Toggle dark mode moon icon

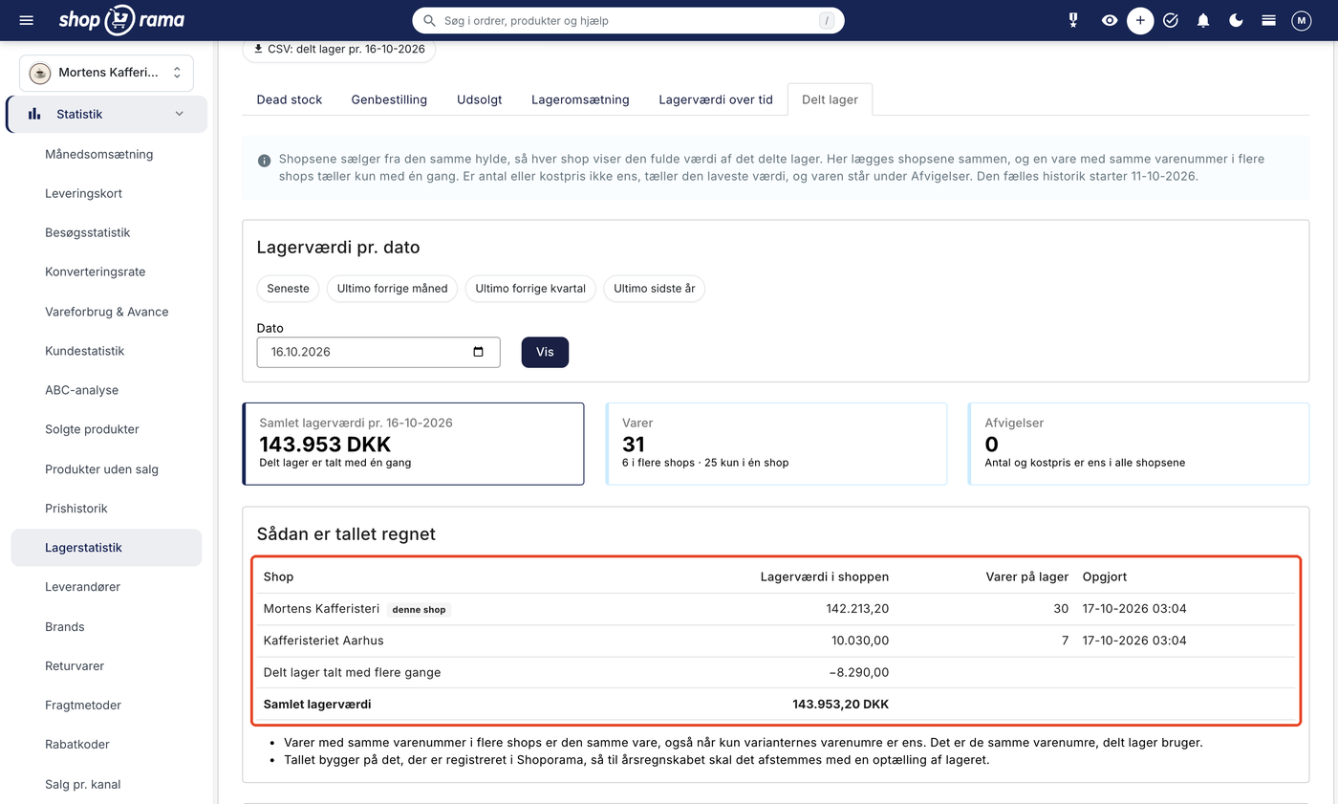tap(1236, 20)
